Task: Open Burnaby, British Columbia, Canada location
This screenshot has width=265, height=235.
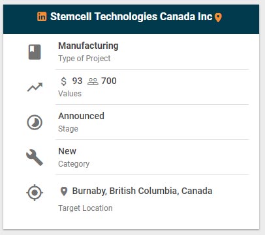Action: tap(142, 191)
